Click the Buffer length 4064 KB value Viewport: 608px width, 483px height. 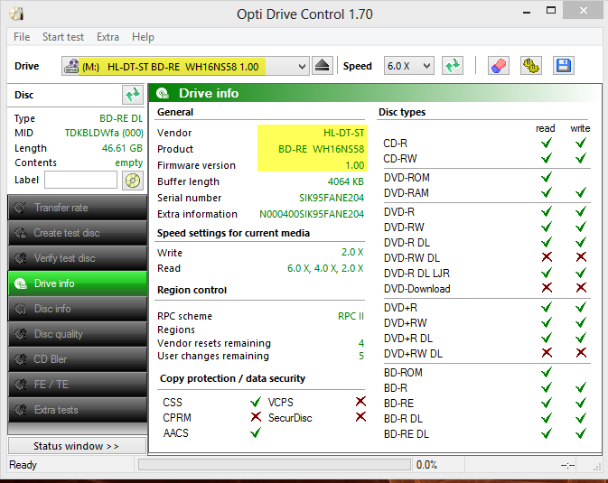tap(345, 181)
